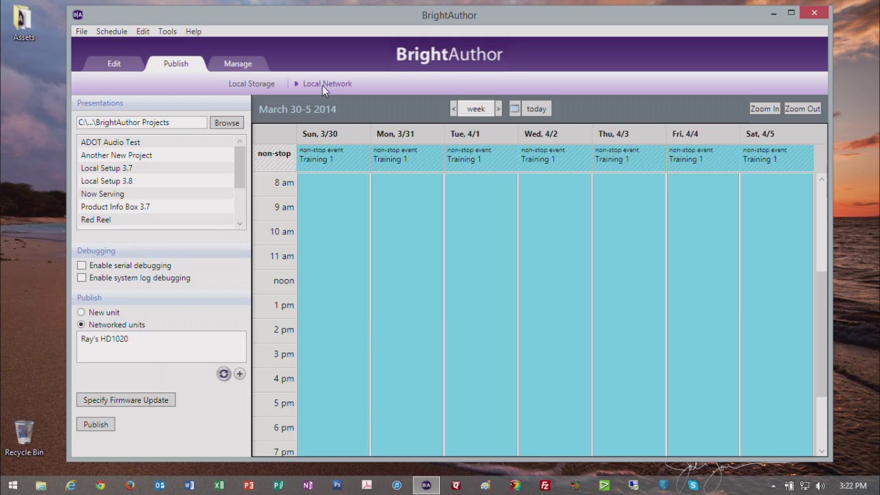This screenshot has height=495, width=880.
Task: Click the BrightAuthor title bar app icon
Action: pos(78,14)
